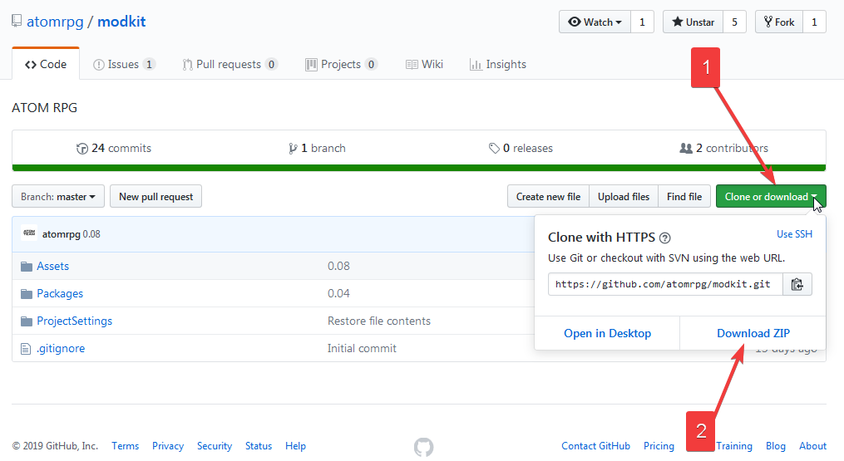Expand the Branch: master selector
The height and width of the screenshot is (461, 844).
pos(58,197)
